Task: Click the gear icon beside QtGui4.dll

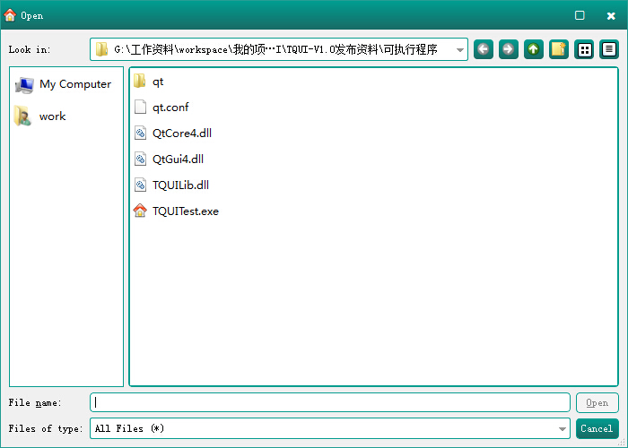Action: pos(140,159)
